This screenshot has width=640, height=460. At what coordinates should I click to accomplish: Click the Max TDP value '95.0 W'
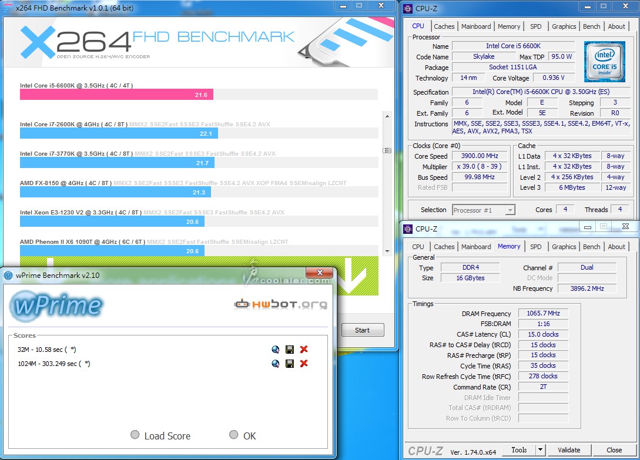click(562, 57)
